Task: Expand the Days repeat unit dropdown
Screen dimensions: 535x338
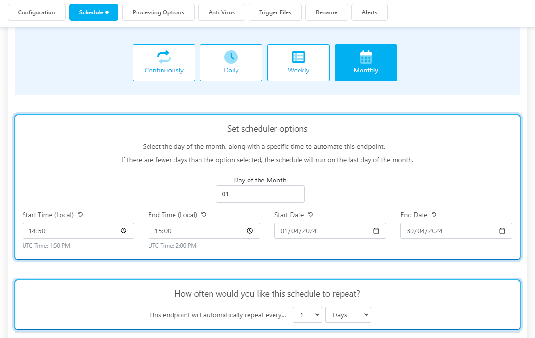Action: click(348, 315)
